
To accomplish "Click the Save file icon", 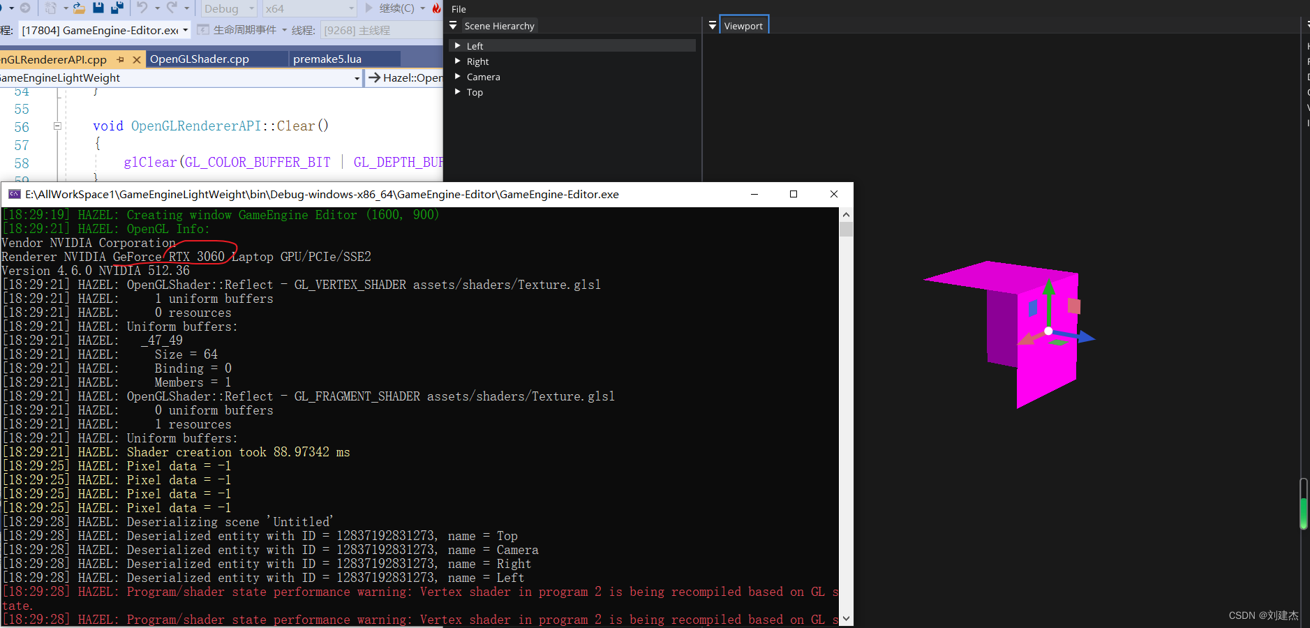I will click(x=98, y=8).
